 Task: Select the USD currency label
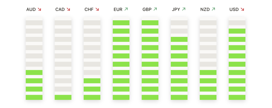[234, 9]
